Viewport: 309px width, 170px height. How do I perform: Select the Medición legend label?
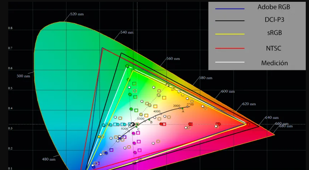275,63
